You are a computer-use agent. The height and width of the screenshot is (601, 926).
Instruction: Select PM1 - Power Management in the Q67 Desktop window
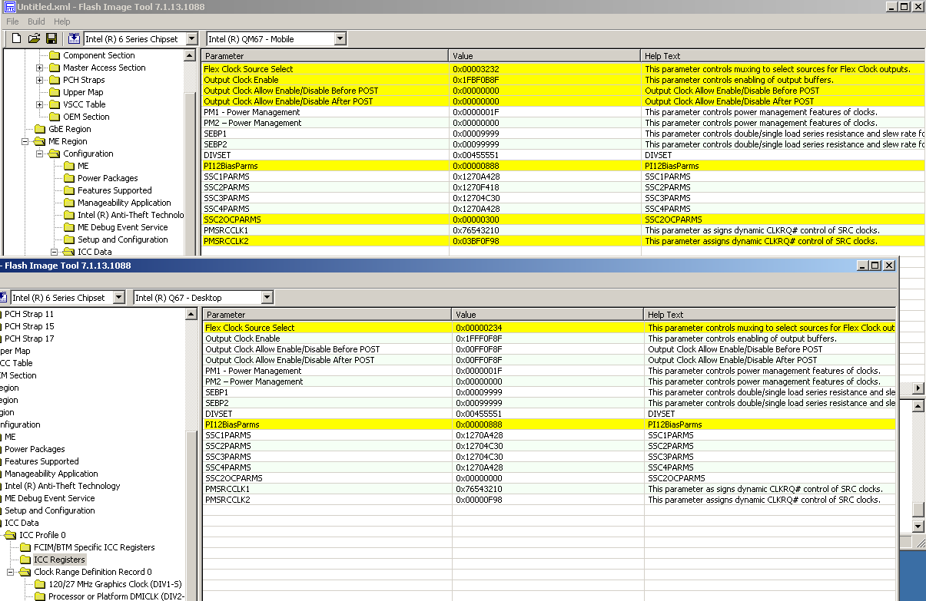pyautogui.click(x=254, y=371)
